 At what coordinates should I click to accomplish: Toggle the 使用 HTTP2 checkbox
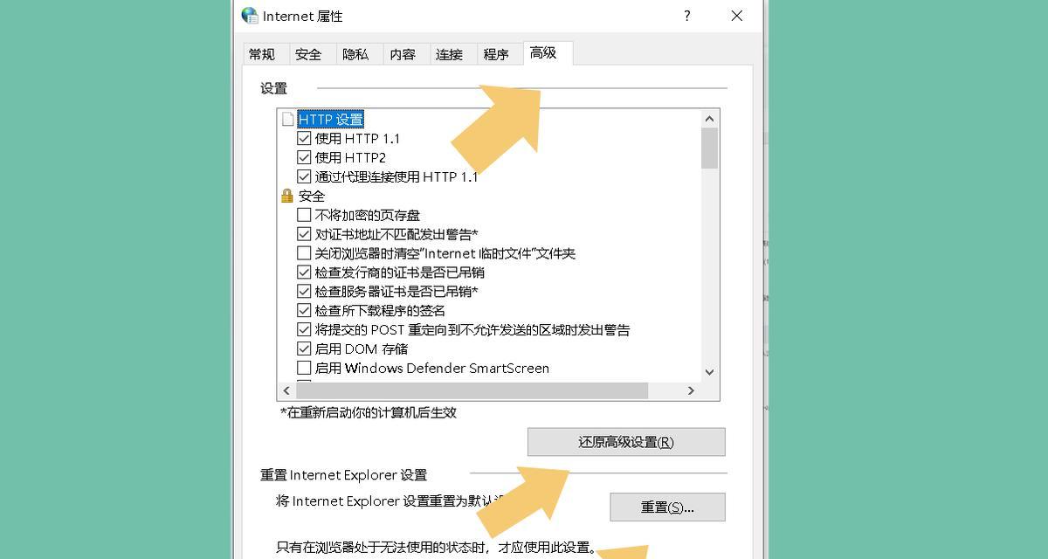click(304, 157)
